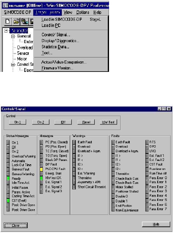Screen dimensions: 173x233
Task: Click the DP Fault message indicator
Action: click(x=41, y=165)
